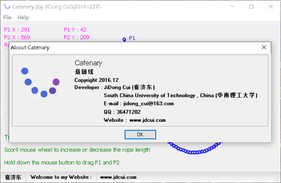Open the Help menu
281x183 pixels.
23,18
